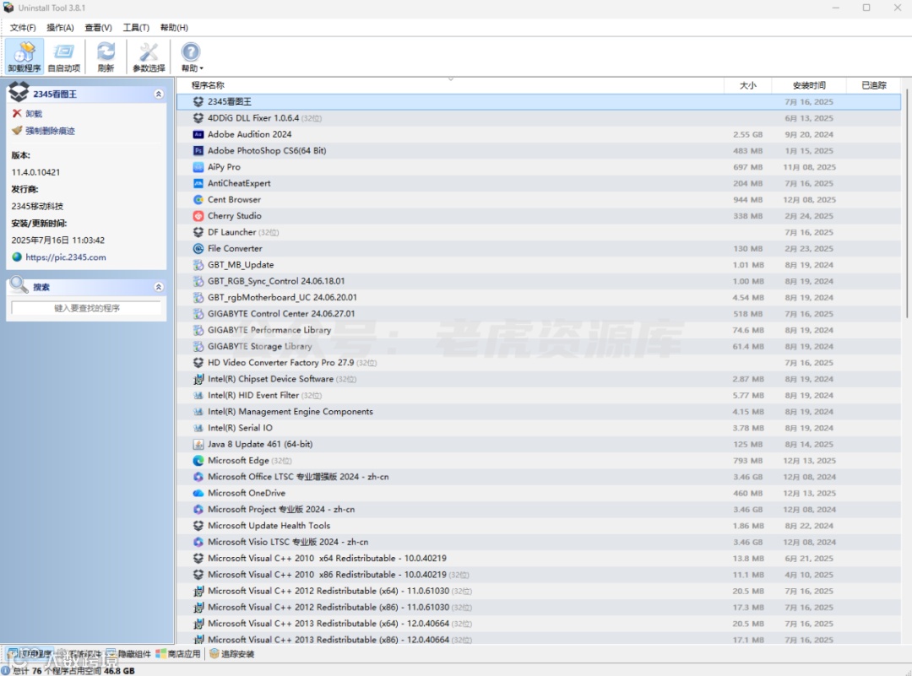This screenshot has height=676, width=912.
Task: Click the 2.55 GB size of Adobe Audition
Action: click(747, 134)
